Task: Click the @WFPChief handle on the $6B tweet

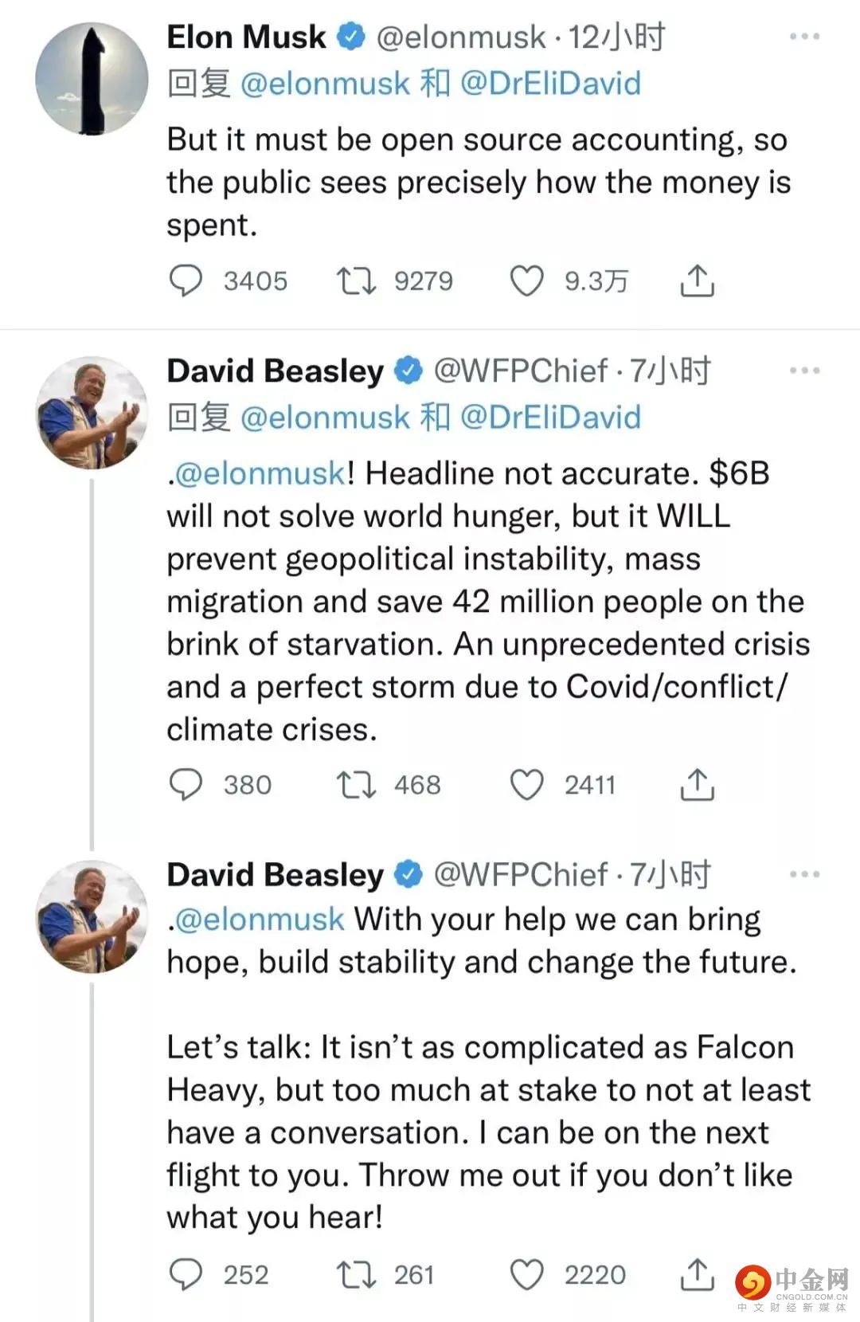Action: pyautogui.click(x=521, y=371)
